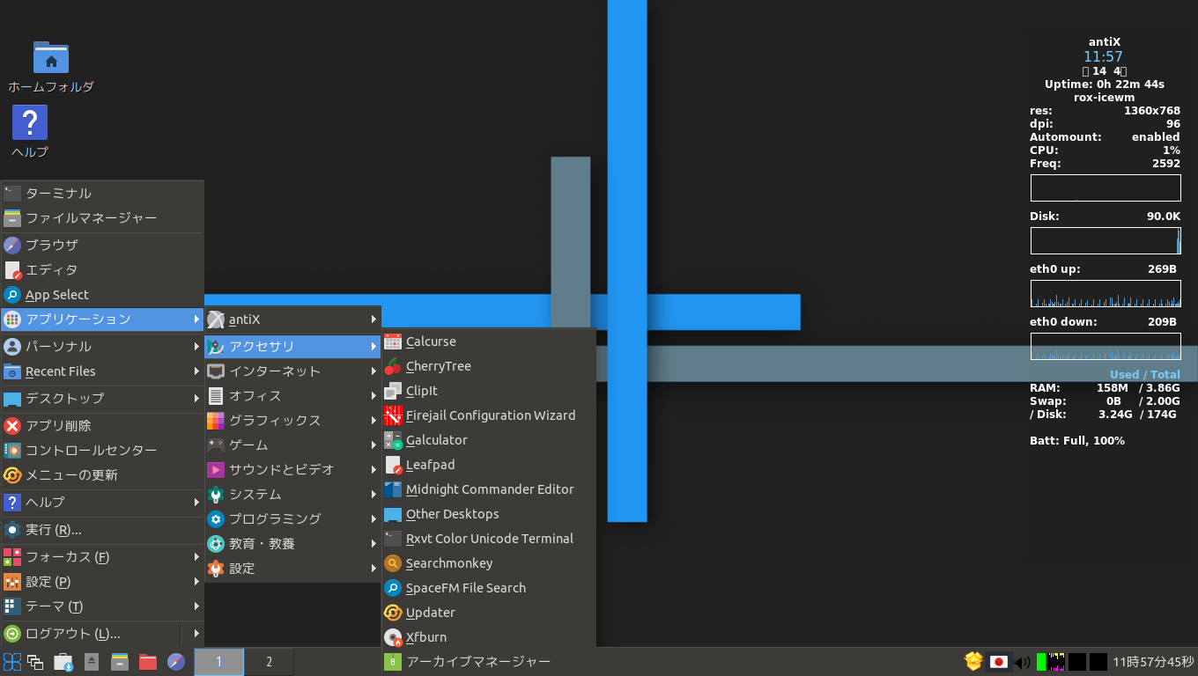
Task: Choose アプリ削除 with the red X icon
Action: click(102, 426)
